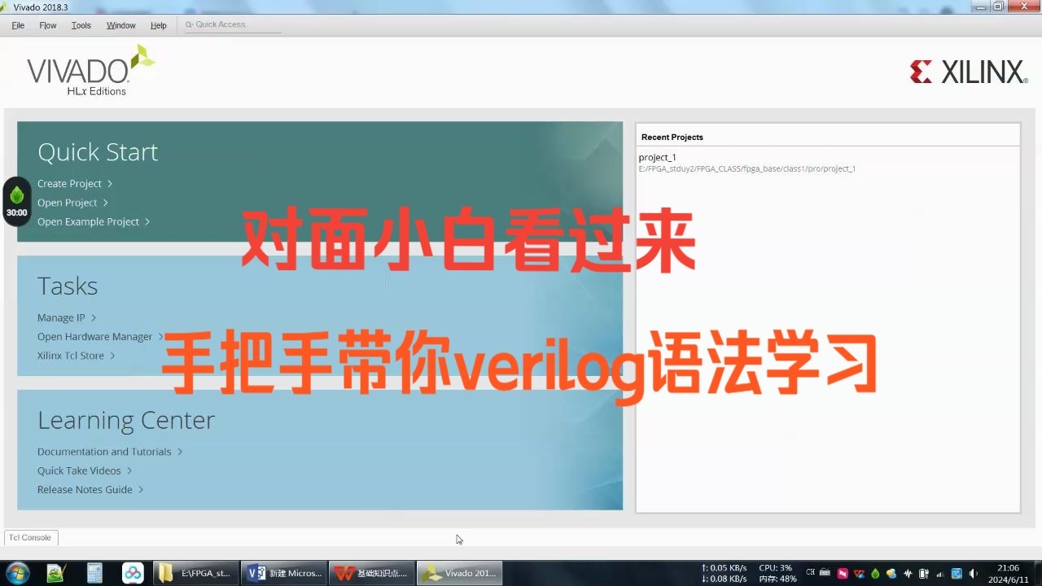Open the Help menu
The width and height of the screenshot is (1042, 586).
(x=159, y=25)
